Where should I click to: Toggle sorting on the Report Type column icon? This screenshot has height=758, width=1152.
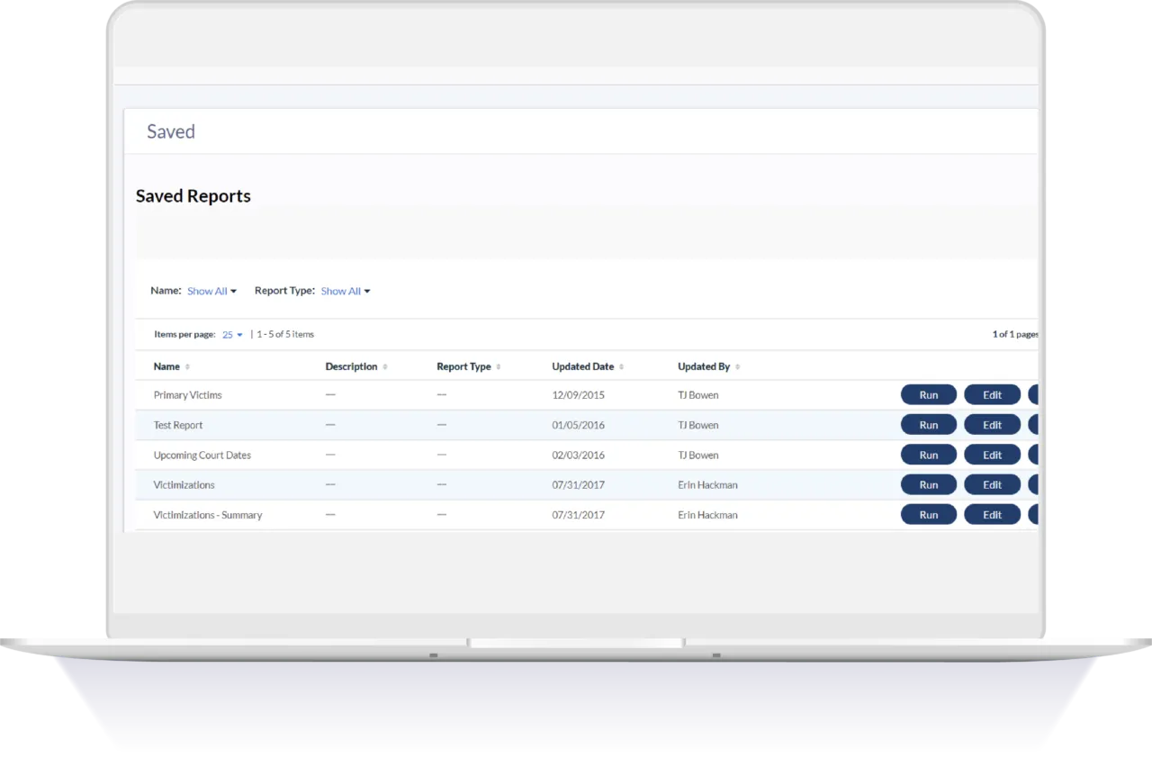click(x=499, y=367)
